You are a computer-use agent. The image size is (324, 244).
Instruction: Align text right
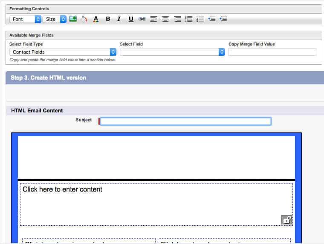[x=177, y=19]
